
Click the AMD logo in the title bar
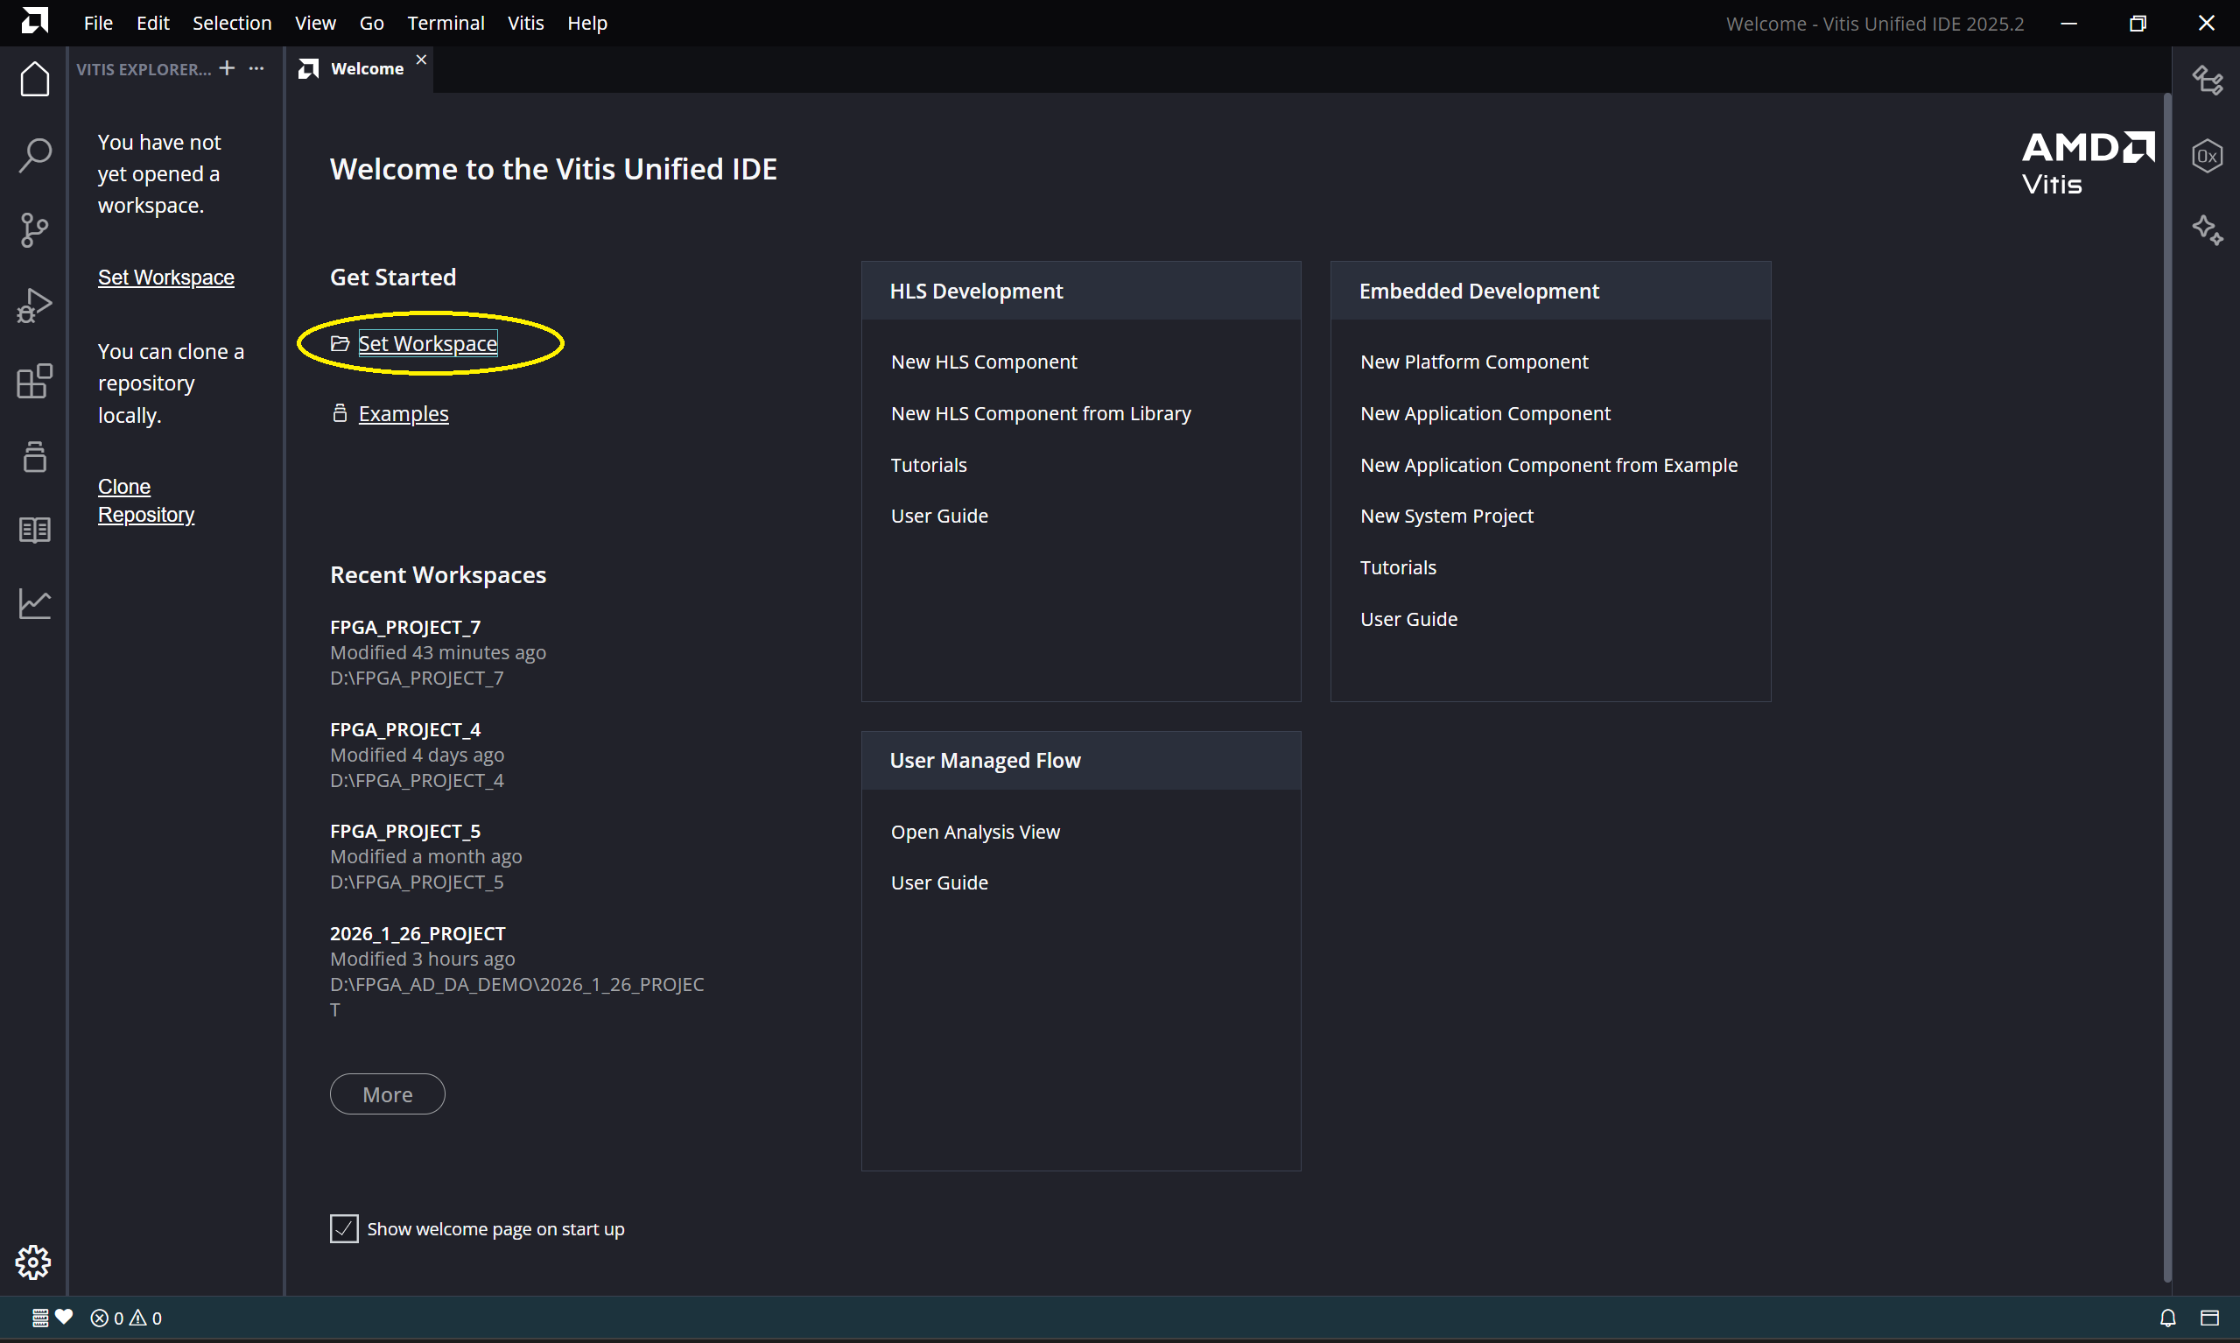[x=34, y=22]
